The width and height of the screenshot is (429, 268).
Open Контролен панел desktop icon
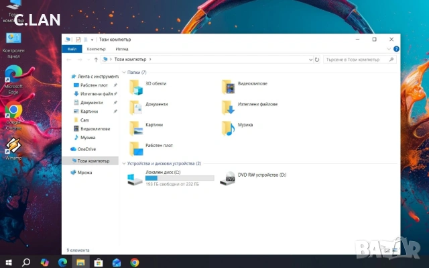click(13, 46)
